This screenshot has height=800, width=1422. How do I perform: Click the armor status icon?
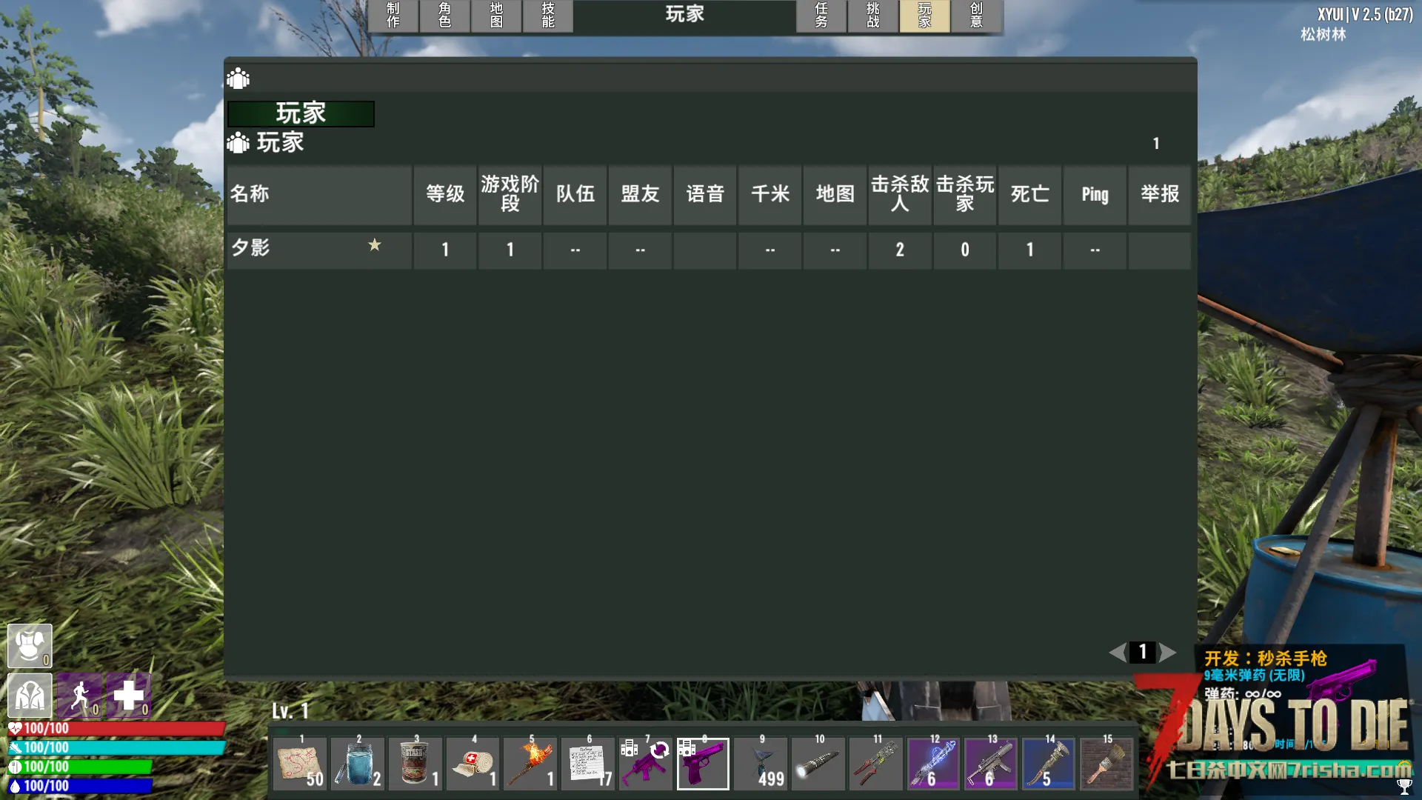pos(30,646)
